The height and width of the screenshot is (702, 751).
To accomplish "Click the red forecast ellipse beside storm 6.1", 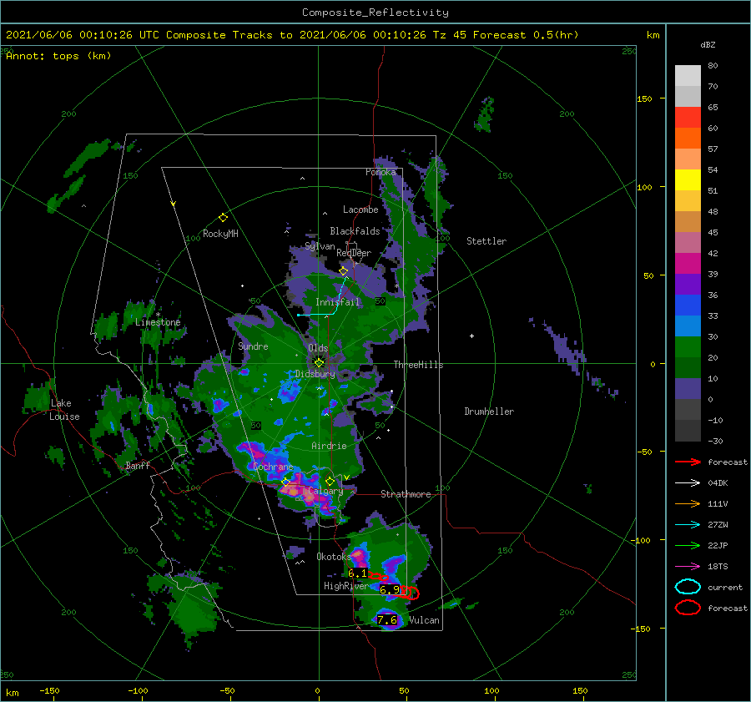I will tap(378, 577).
